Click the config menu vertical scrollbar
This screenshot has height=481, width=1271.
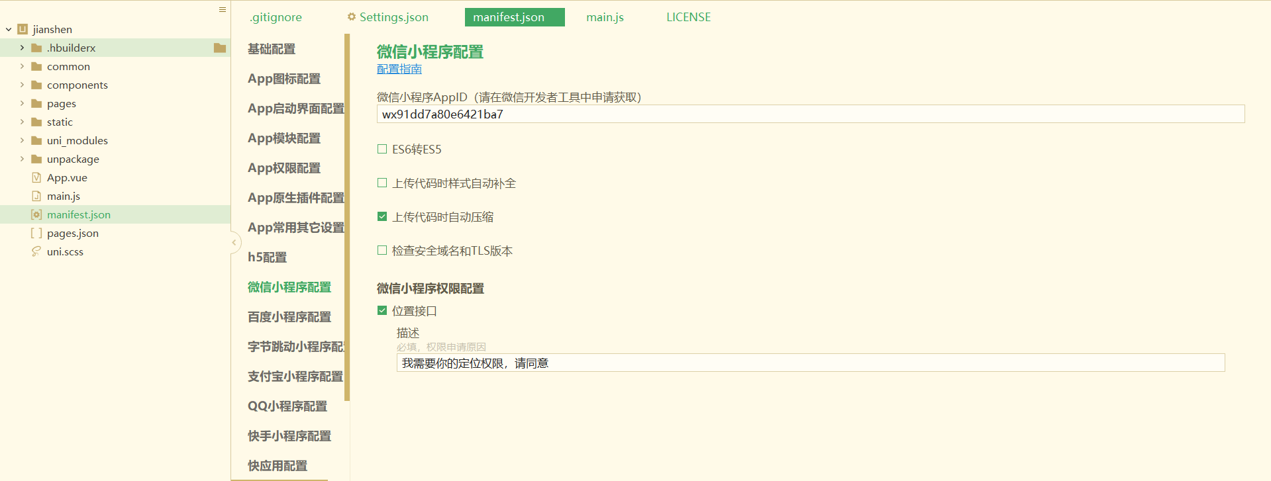pos(347,218)
